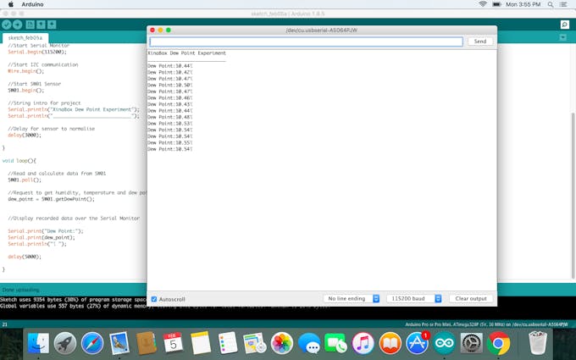
Task: Open Calendar from the dock
Action: tap(173, 343)
